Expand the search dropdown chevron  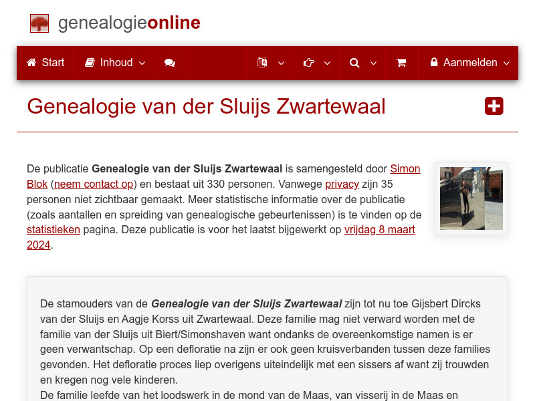point(374,63)
